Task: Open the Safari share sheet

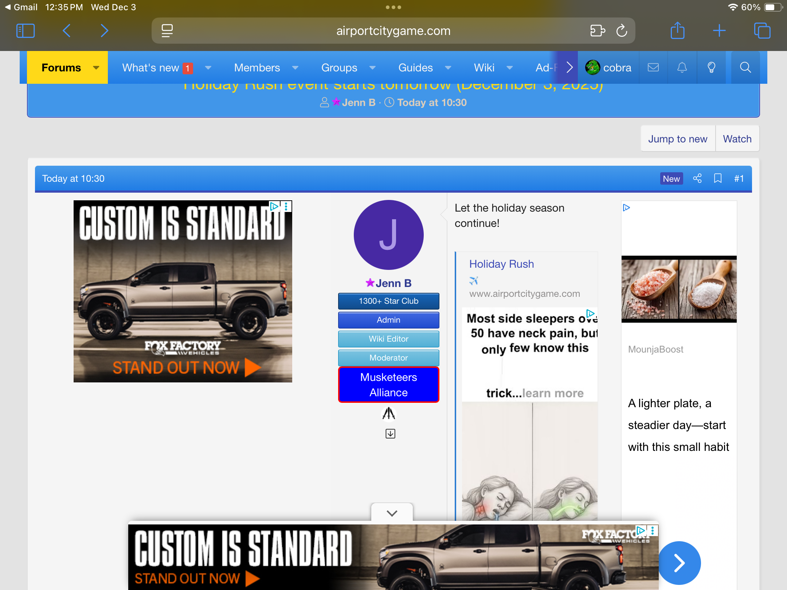Action: tap(677, 31)
